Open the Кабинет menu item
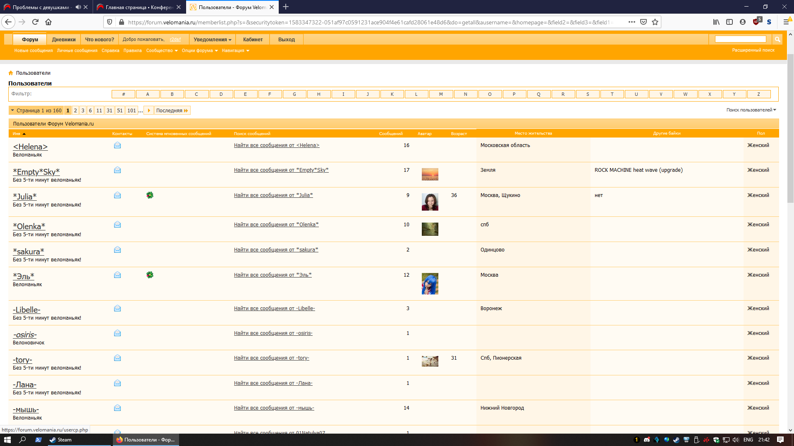This screenshot has height=446, width=794. [x=253, y=40]
